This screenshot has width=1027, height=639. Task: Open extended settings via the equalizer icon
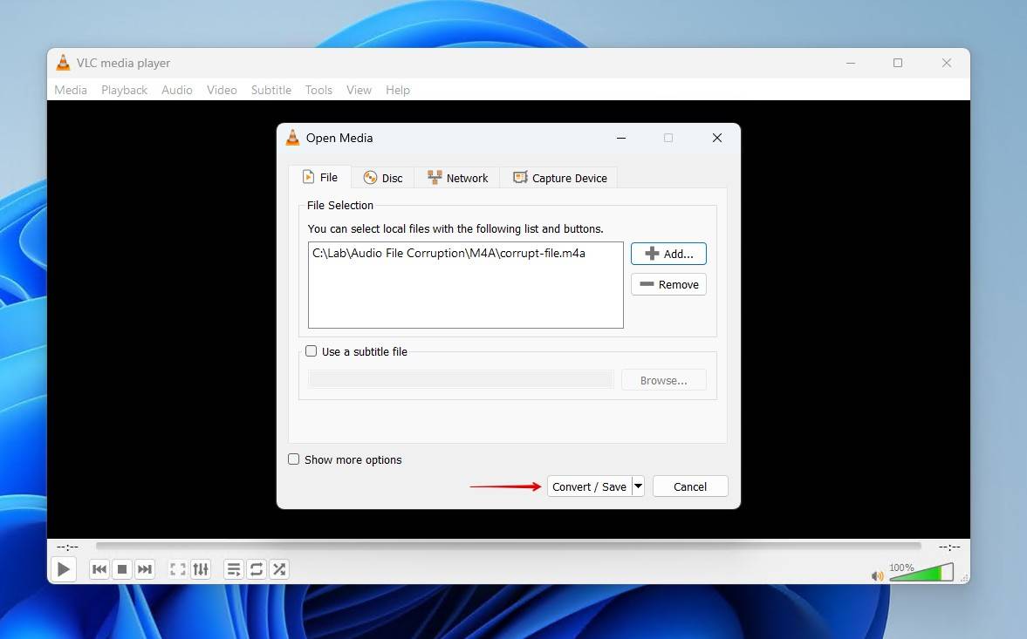tap(200, 568)
